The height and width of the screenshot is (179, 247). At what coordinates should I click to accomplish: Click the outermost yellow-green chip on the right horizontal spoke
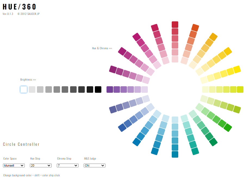(x=240, y=90)
